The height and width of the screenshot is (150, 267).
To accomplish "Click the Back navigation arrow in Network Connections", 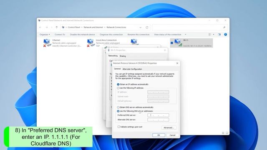I will (40, 27).
